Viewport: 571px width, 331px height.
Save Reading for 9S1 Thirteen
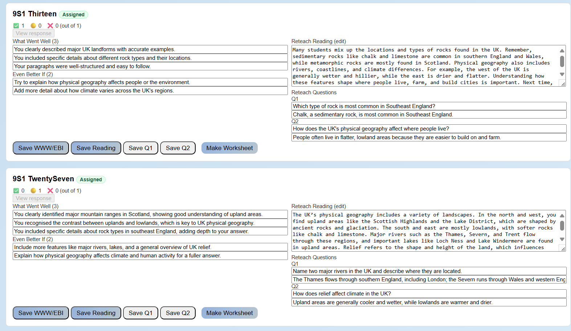(96, 148)
